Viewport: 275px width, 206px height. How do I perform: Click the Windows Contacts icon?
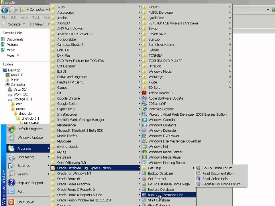(x=144, y=125)
